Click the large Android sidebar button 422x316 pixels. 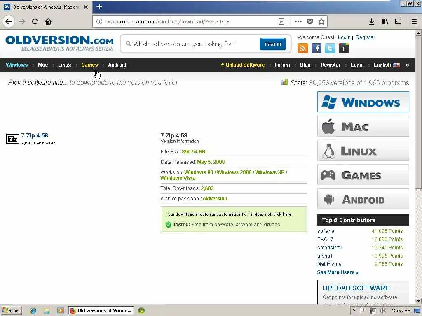[363, 199]
